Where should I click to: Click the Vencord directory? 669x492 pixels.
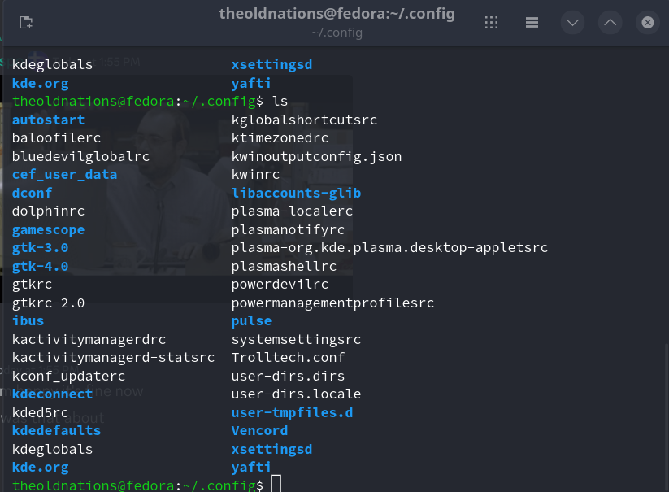click(259, 430)
